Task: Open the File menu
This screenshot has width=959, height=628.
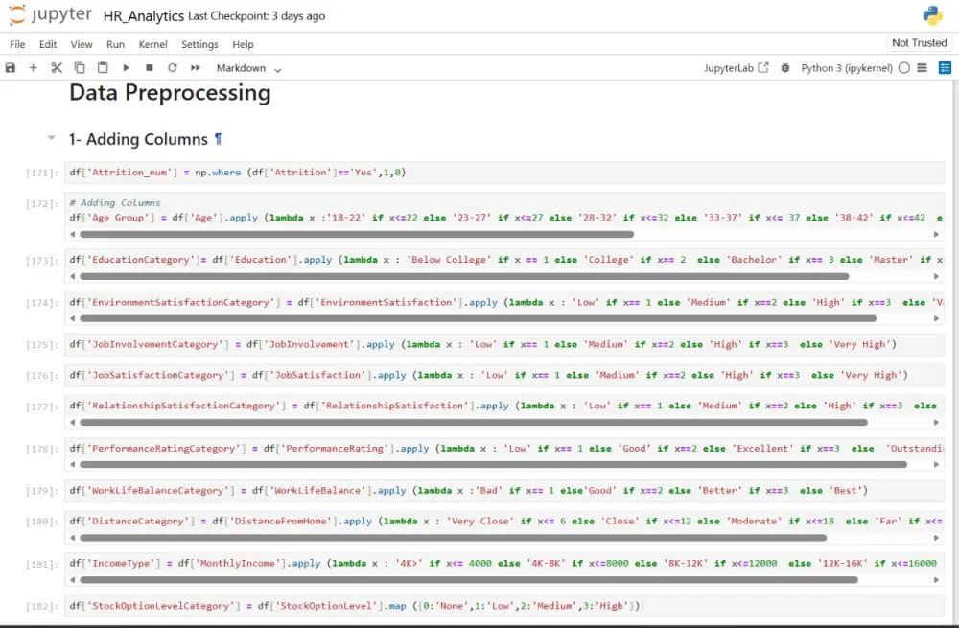Action: click(17, 44)
